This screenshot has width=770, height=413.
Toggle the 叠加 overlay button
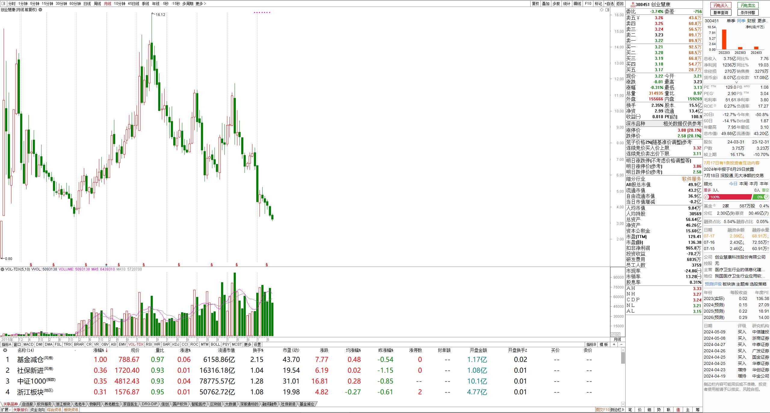(546, 4)
